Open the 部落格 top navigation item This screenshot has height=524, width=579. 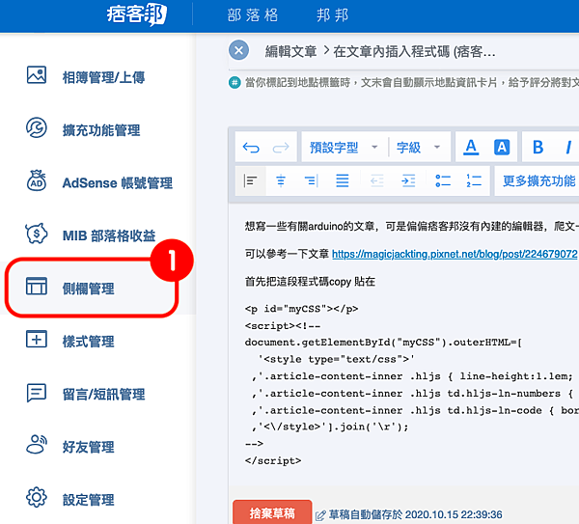click(253, 15)
